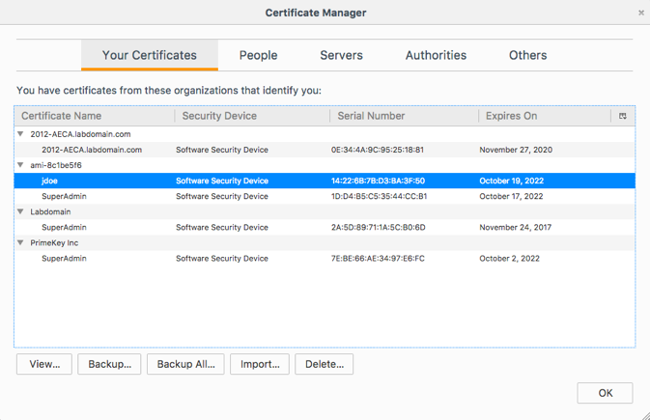The image size is (650, 420).
Task: Open the column picker icon in table header
Action: click(623, 116)
